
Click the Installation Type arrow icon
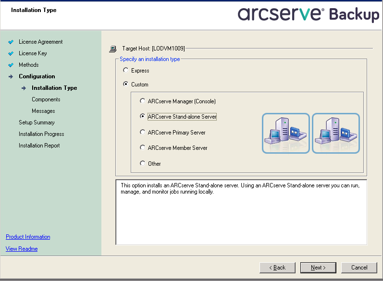coord(24,88)
